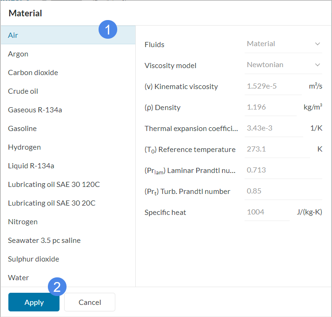Select Hydrogen from materials
The height and width of the screenshot is (317, 332).
coord(68,147)
